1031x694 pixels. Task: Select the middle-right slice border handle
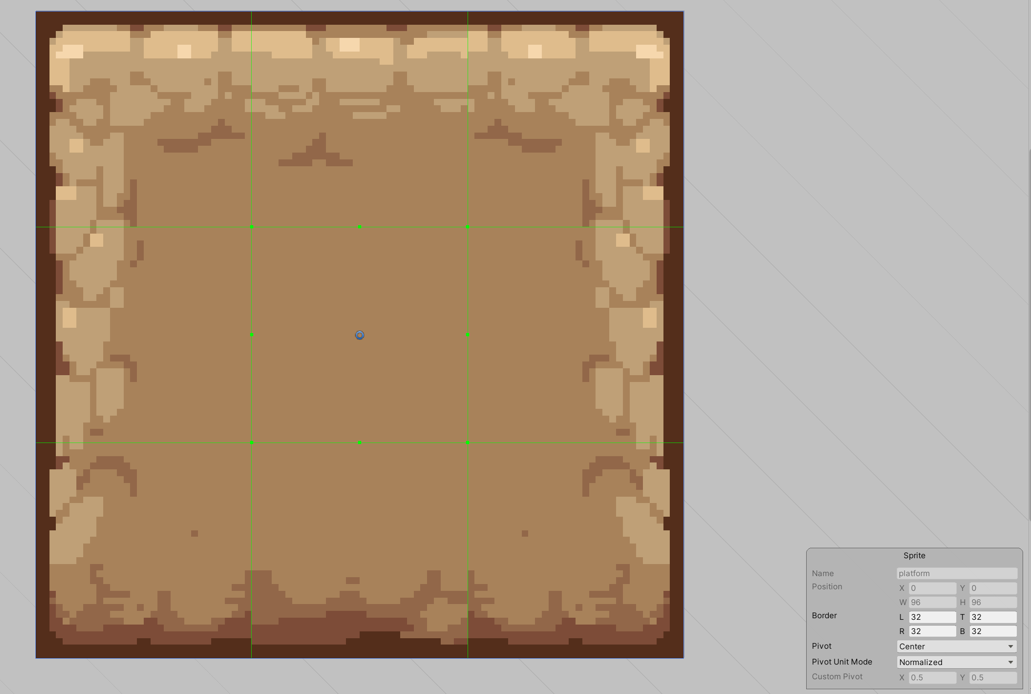pyautogui.click(x=467, y=335)
